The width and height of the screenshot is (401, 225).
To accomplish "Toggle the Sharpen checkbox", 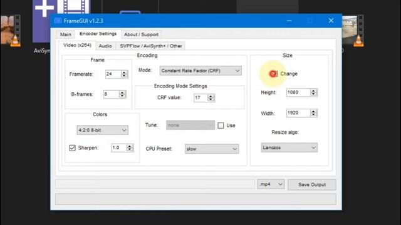I will (73, 148).
